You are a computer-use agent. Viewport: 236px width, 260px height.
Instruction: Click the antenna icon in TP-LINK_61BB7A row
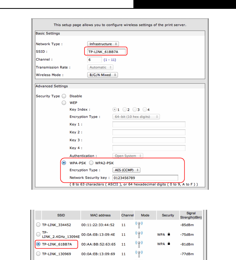click(139, 244)
